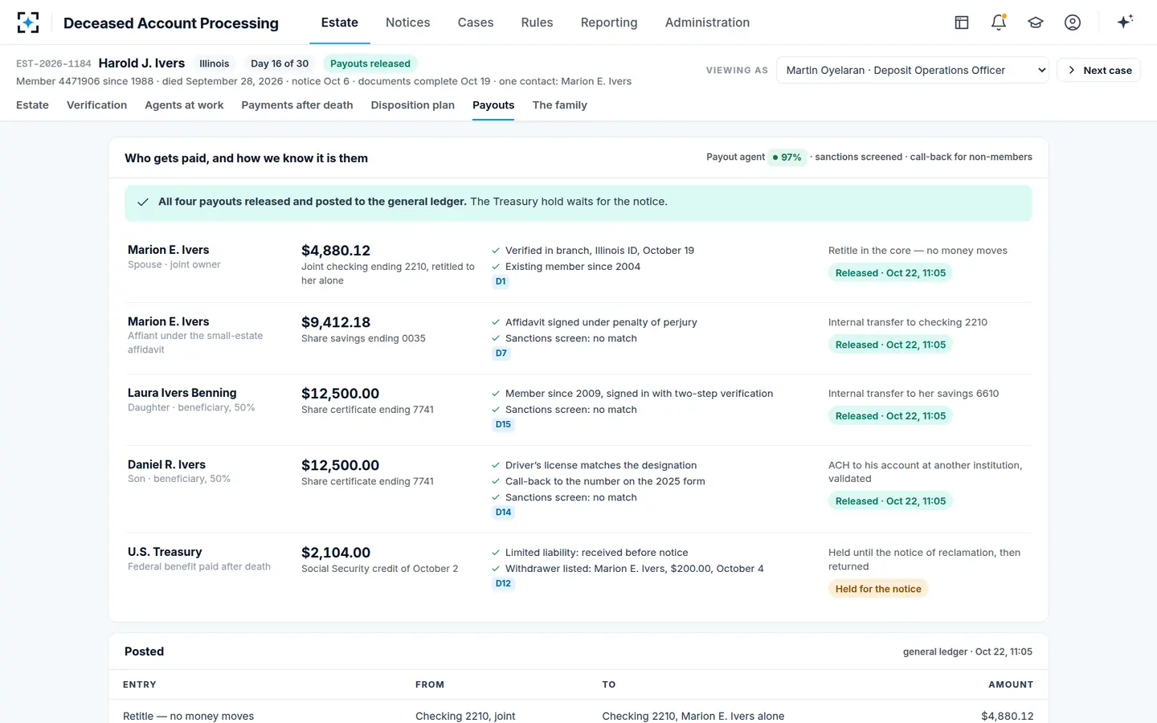Select the Payouts sub-tab
This screenshot has width=1157, height=723.
tap(493, 105)
